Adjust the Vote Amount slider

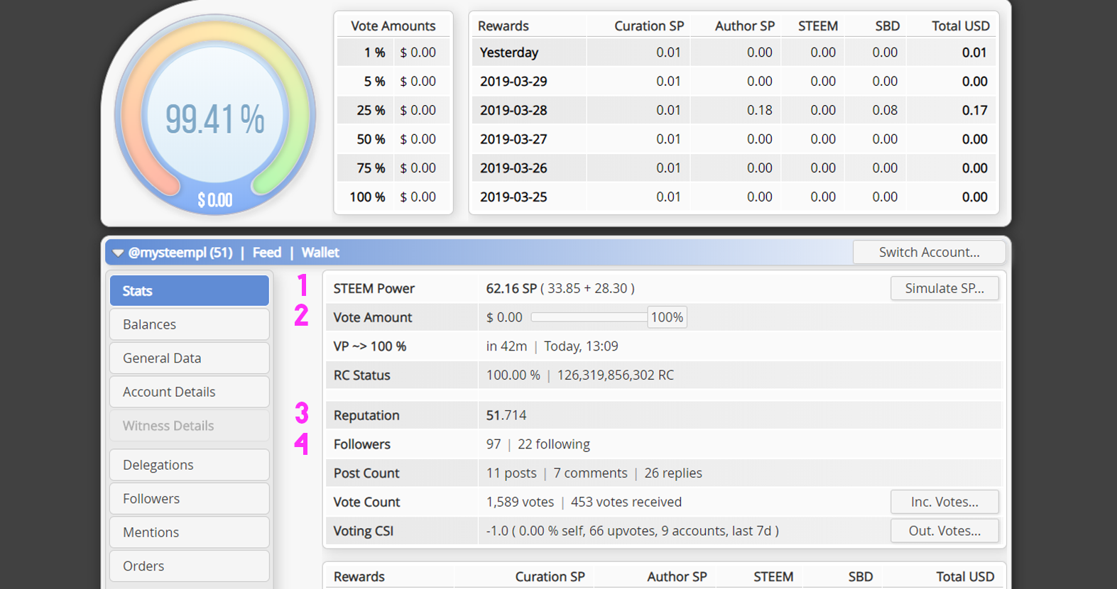point(589,317)
